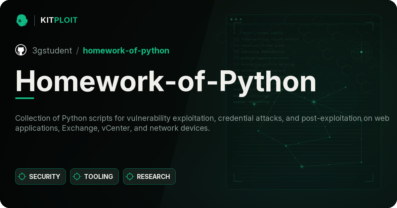Screen dimensions: 397x208
Task: Click the GitHub octocat icon
Action: [21, 50]
